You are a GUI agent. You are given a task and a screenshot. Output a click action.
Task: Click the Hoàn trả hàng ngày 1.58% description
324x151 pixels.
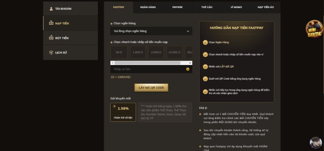165,112
